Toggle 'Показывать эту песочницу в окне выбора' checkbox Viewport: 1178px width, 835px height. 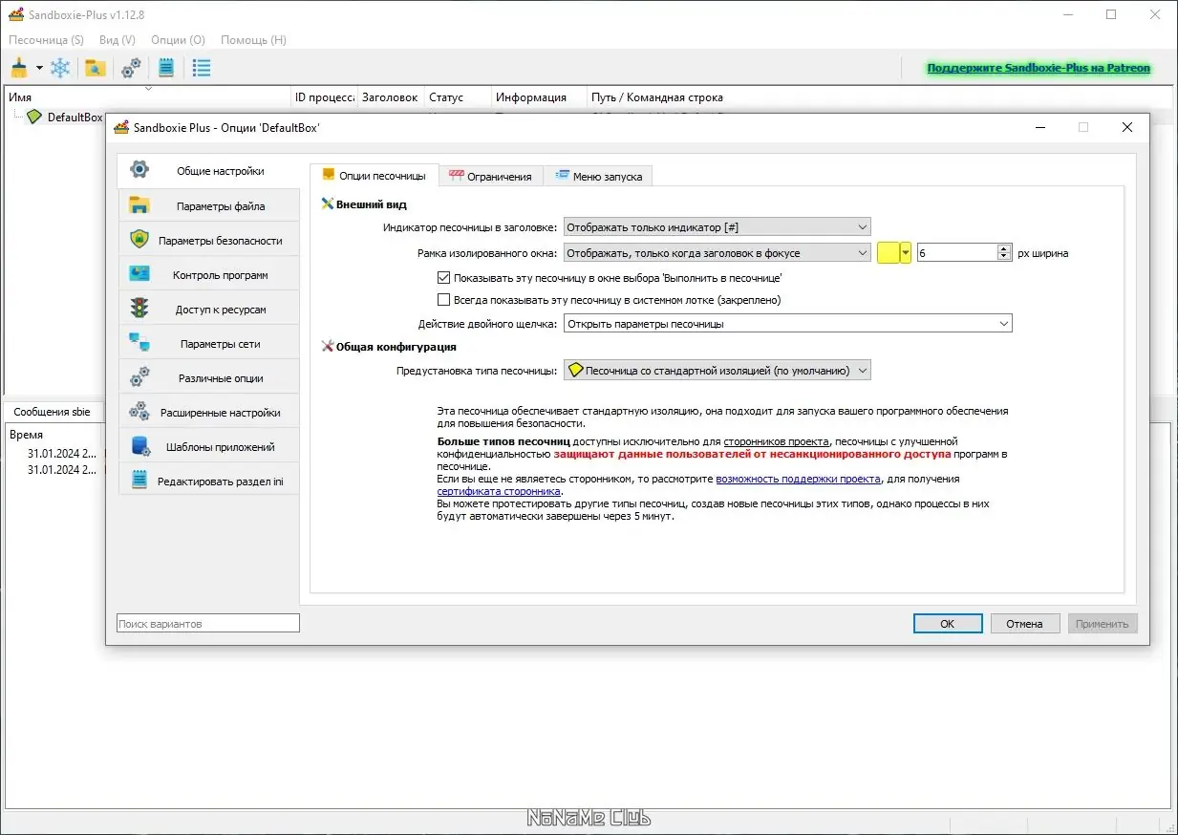tap(443, 278)
